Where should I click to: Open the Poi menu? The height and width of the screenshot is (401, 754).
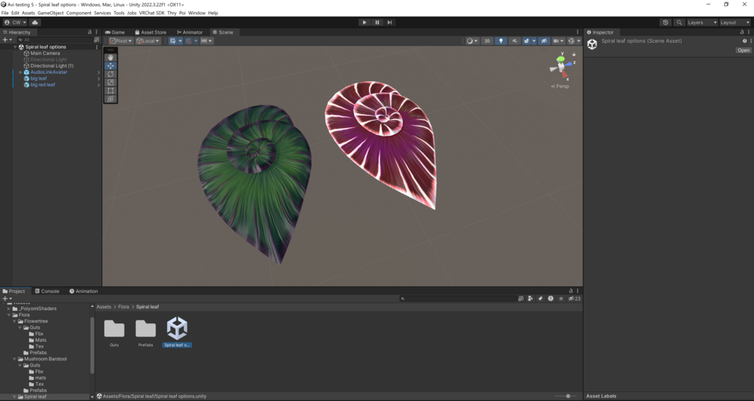(x=182, y=13)
